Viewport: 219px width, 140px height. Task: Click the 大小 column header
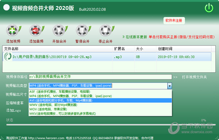click(x=145, y=49)
